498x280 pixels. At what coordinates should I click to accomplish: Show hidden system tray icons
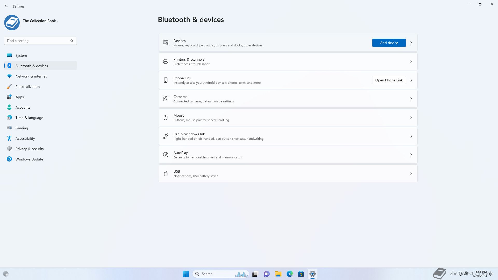pyautogui.click(x=452, y=274)
